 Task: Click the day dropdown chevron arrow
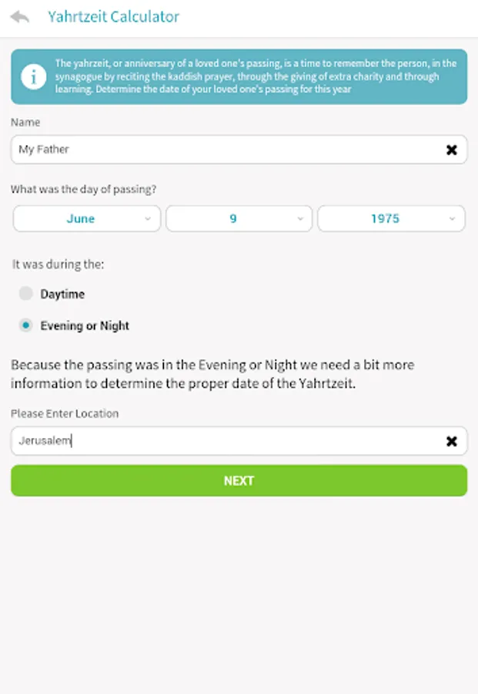click(300, 219)
